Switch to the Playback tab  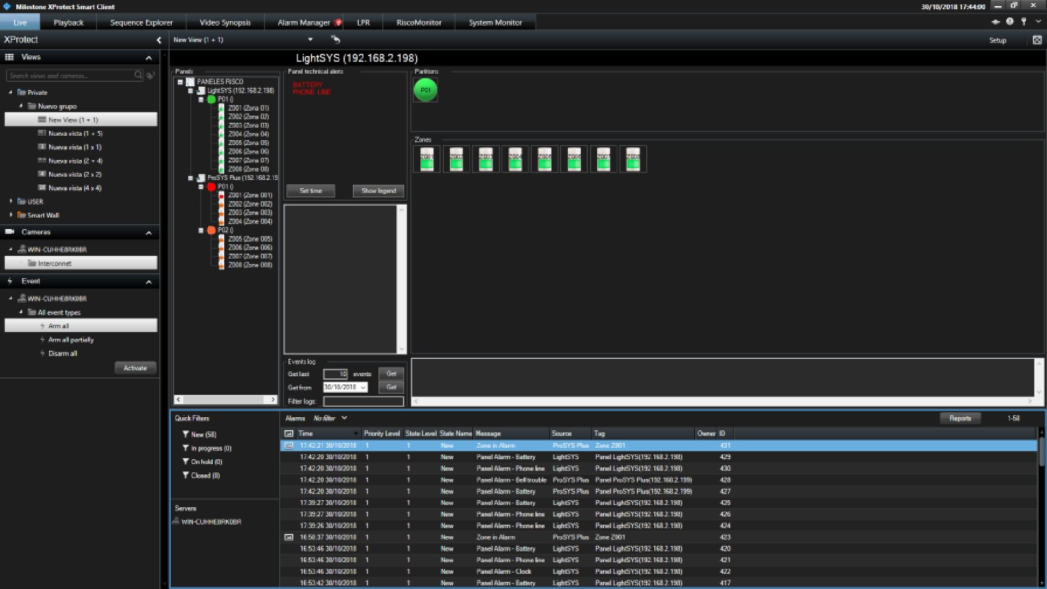tap(68, 22)
